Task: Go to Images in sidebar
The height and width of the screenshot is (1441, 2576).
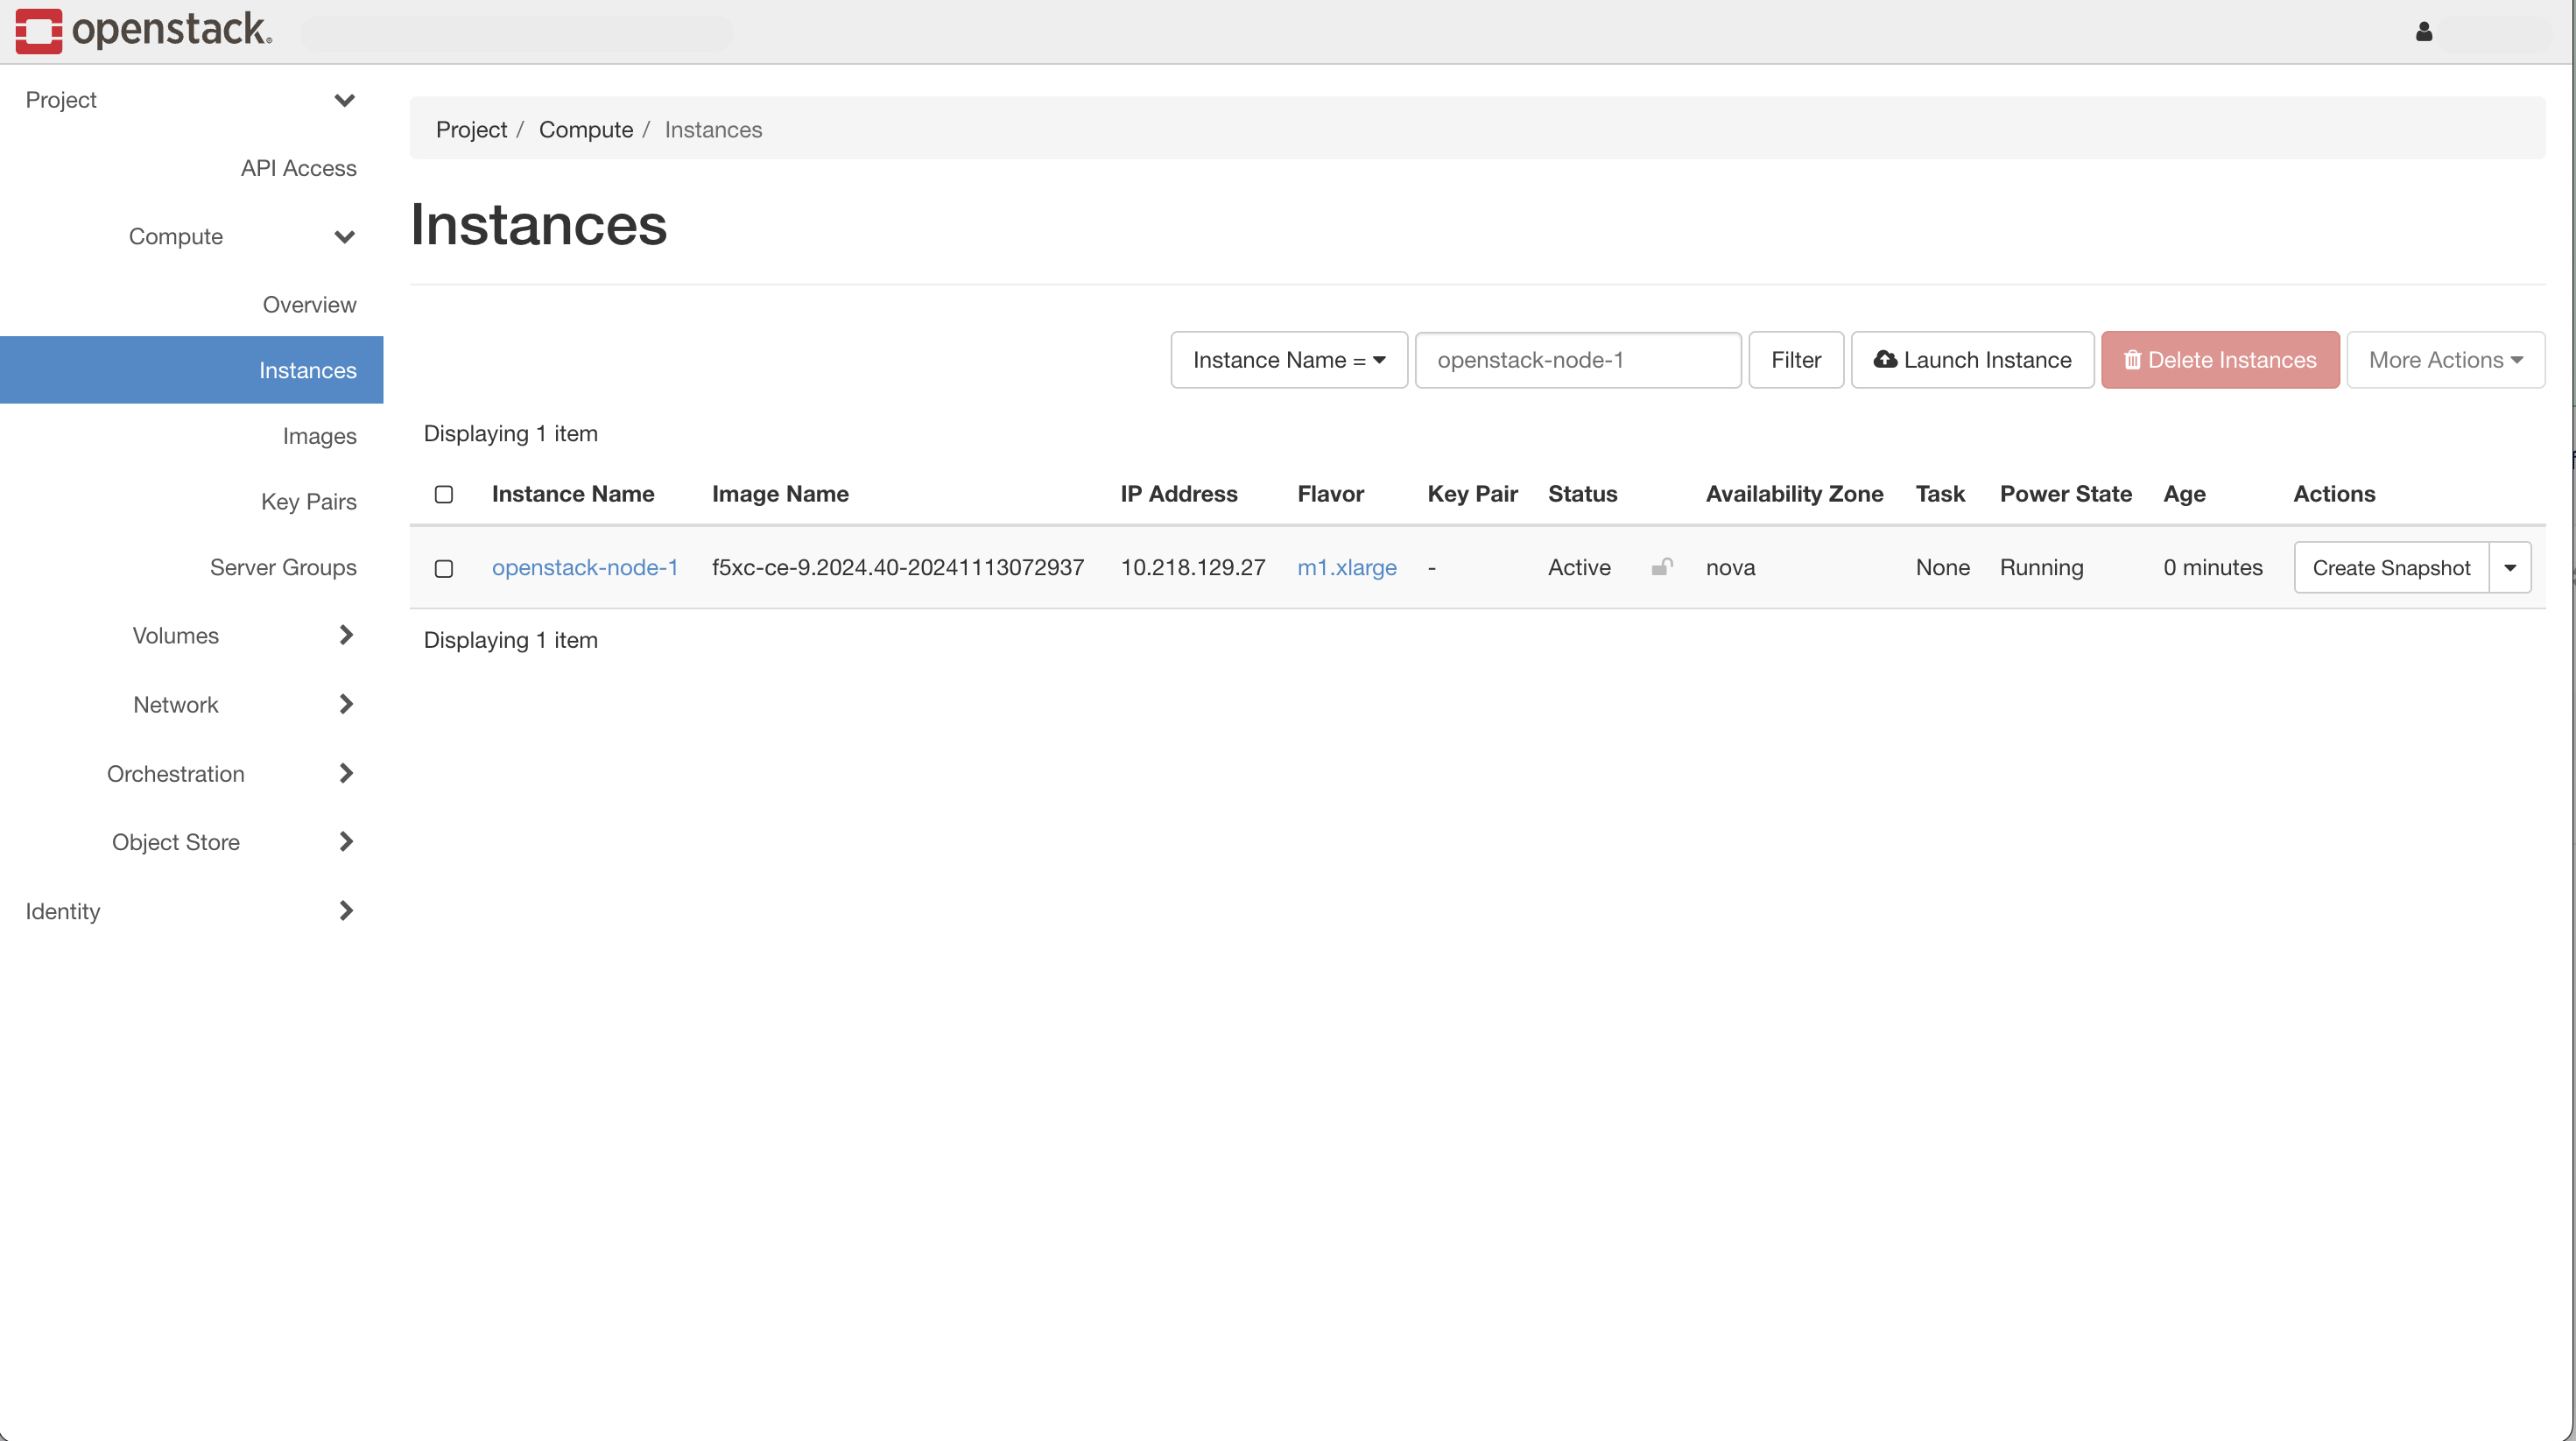Action: tap(319, 436)
